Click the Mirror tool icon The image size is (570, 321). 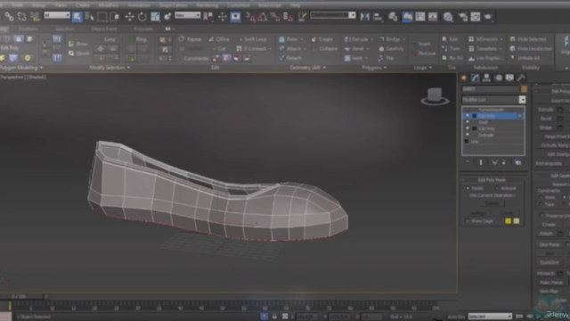pyautogui.click(x=364, y=17)
